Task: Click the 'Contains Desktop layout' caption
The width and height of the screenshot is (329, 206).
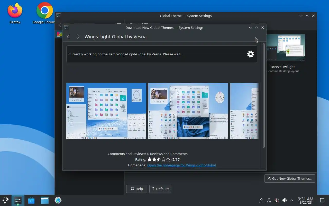Action: [282, 71]
